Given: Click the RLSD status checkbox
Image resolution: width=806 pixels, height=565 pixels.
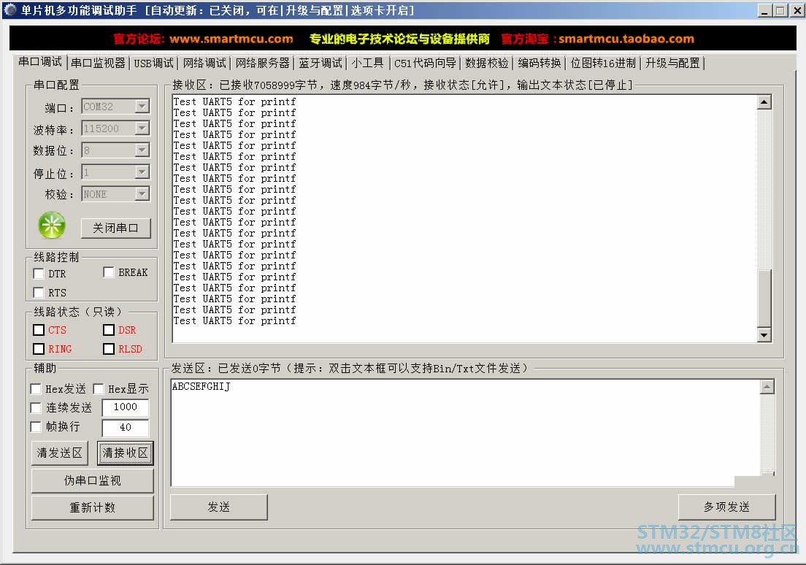Looking at the screenshot, I should point(109,349).
